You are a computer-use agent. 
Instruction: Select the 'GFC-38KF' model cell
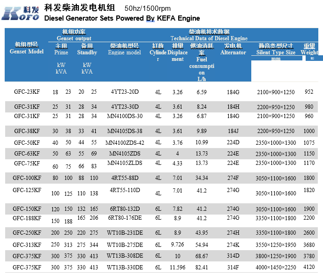(27, 131)
